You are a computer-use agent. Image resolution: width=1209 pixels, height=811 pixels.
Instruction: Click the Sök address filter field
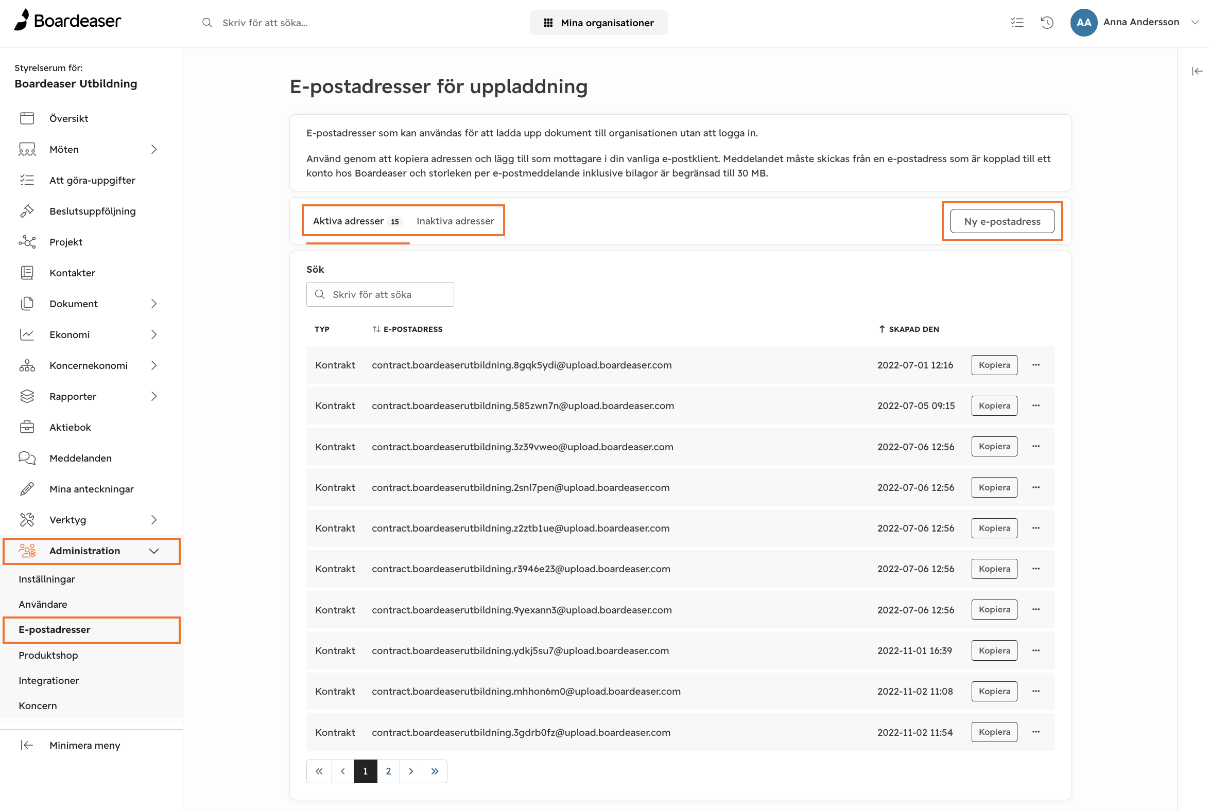coord(380,294)
